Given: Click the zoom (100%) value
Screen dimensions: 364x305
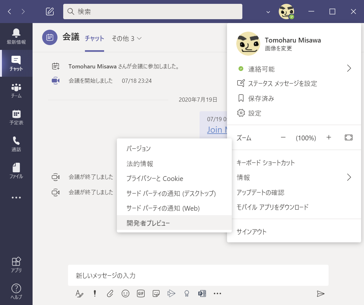Looking at the screenshot, I should (306, 138).
